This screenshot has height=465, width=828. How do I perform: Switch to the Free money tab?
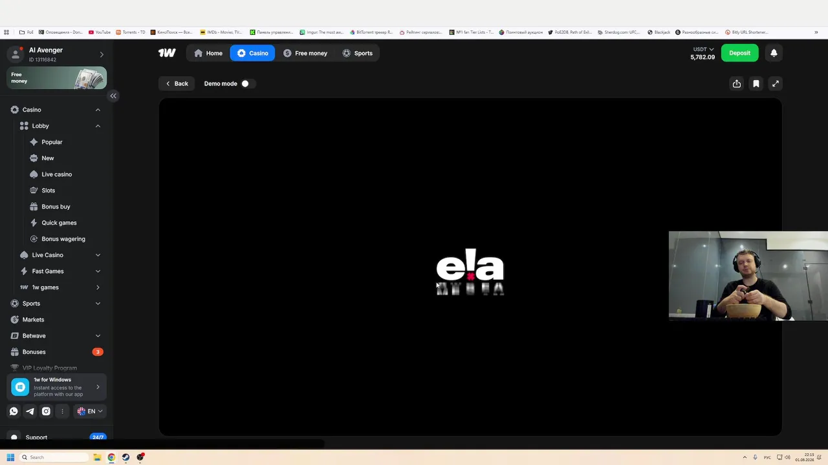pos(305,53)
